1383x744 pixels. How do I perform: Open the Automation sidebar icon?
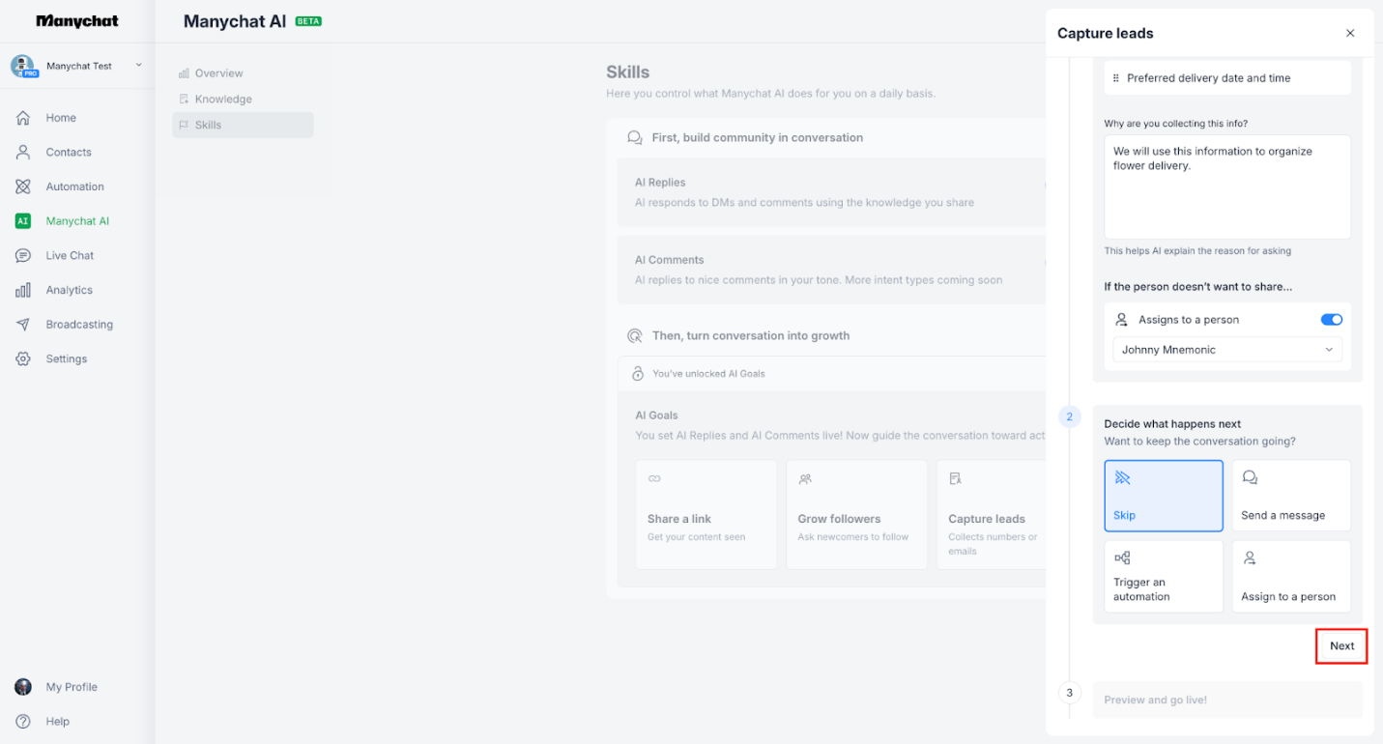pyautogui.click(x=24, y=186)
